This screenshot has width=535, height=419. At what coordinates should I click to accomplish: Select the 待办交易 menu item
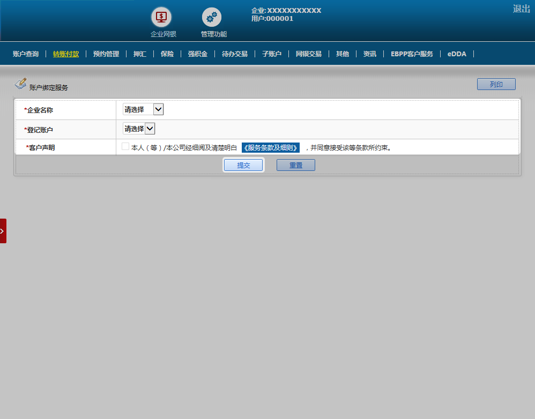(x=235, y=54)
